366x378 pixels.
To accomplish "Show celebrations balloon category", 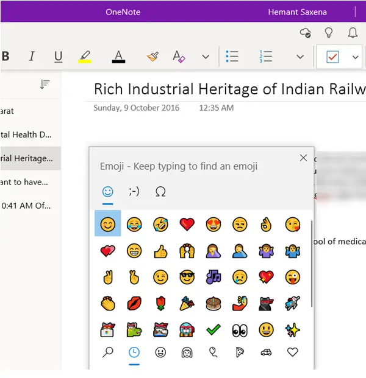I will tap(213, 352).
